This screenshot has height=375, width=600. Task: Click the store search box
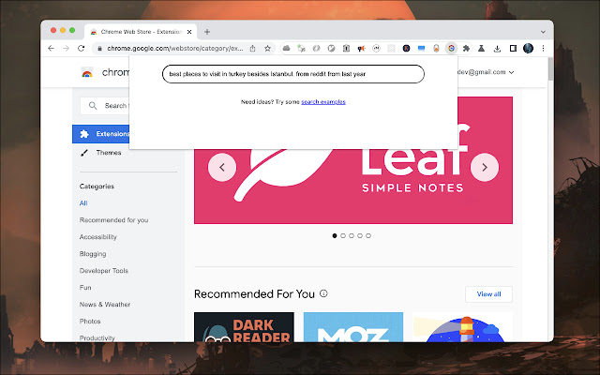tap(105, 106)
